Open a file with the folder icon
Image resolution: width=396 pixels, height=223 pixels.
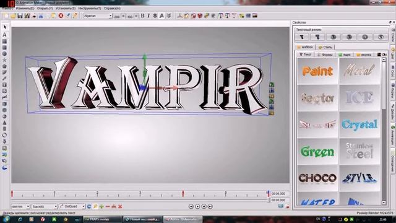[13, 16]
